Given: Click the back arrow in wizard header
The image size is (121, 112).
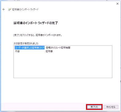Looking at the screenshot, I should (x=4, y=9).
